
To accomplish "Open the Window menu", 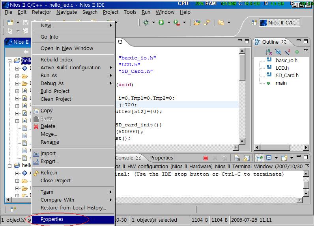I will tap(165, 12).
